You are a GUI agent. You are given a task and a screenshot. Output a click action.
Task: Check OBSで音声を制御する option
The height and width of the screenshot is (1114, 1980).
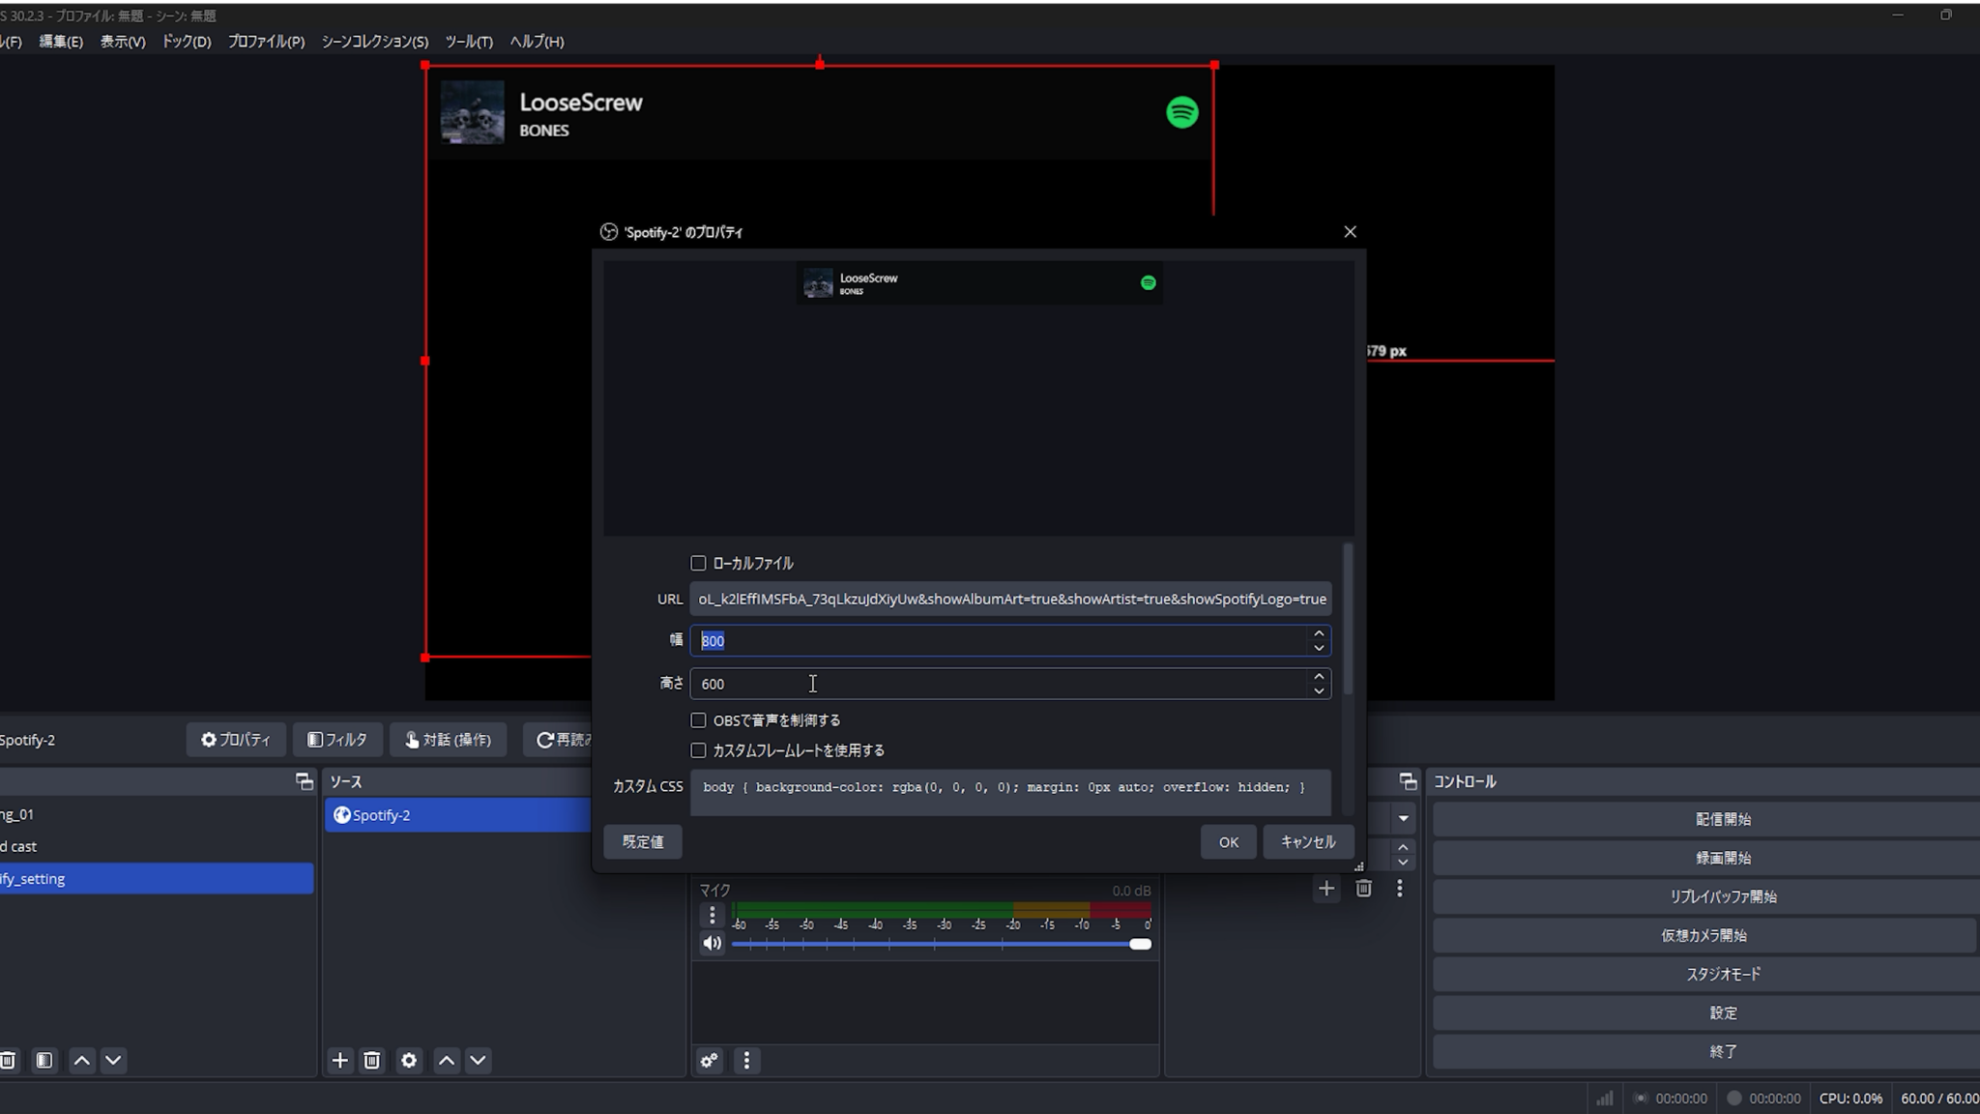(x=698, y=719)
